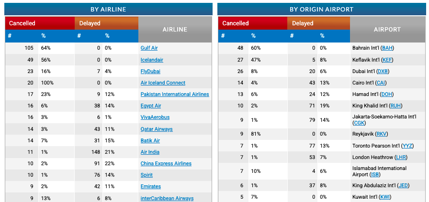Select the RUH airport code link

point(395,106)
